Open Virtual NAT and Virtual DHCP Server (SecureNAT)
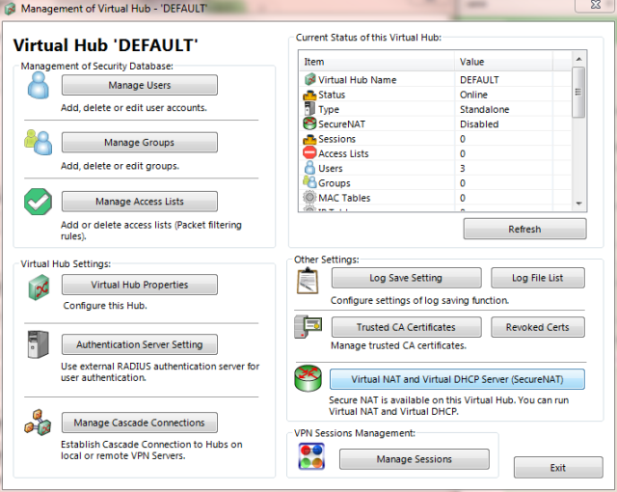617x492 pixels. (x=457, y=379)
